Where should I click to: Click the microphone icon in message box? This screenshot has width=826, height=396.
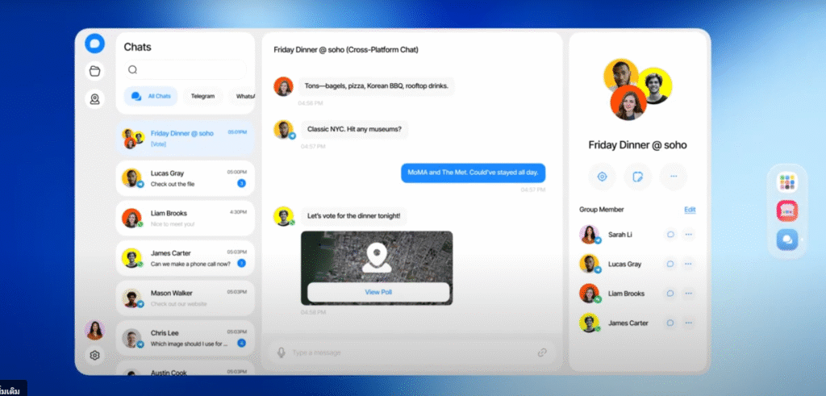click(x=282, y=352)
